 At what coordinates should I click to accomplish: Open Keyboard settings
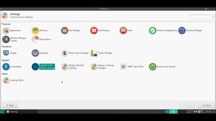[x=40, y=53]
